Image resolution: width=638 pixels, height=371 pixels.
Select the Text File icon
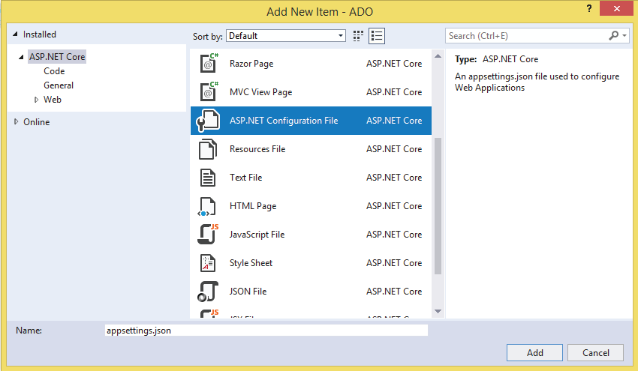tap(208, 178)
